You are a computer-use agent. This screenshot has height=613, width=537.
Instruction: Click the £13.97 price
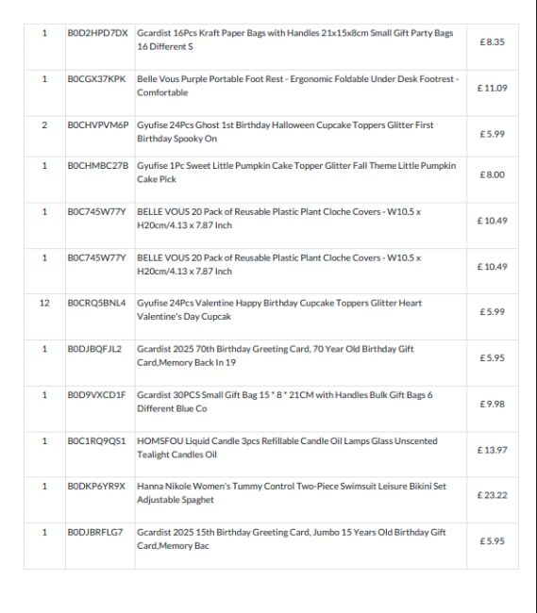(x=492, y=450)
